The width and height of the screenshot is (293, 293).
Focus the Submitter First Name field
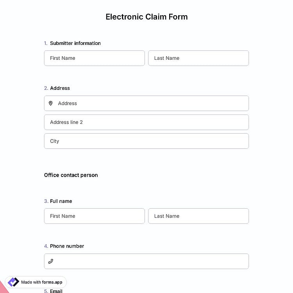click(95, 58)
